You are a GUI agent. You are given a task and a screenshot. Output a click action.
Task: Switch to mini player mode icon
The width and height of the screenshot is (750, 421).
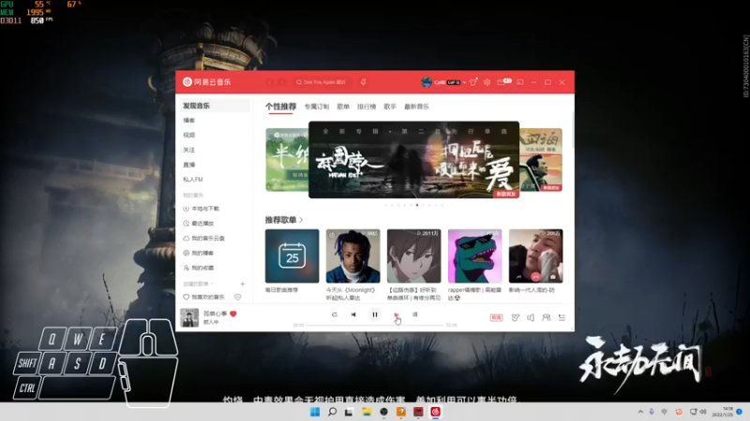tap(520, 82)
